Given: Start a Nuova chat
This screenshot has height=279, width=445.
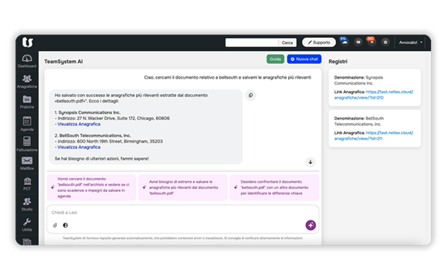Looking at the screenshot, I should (x=304, y=59).
